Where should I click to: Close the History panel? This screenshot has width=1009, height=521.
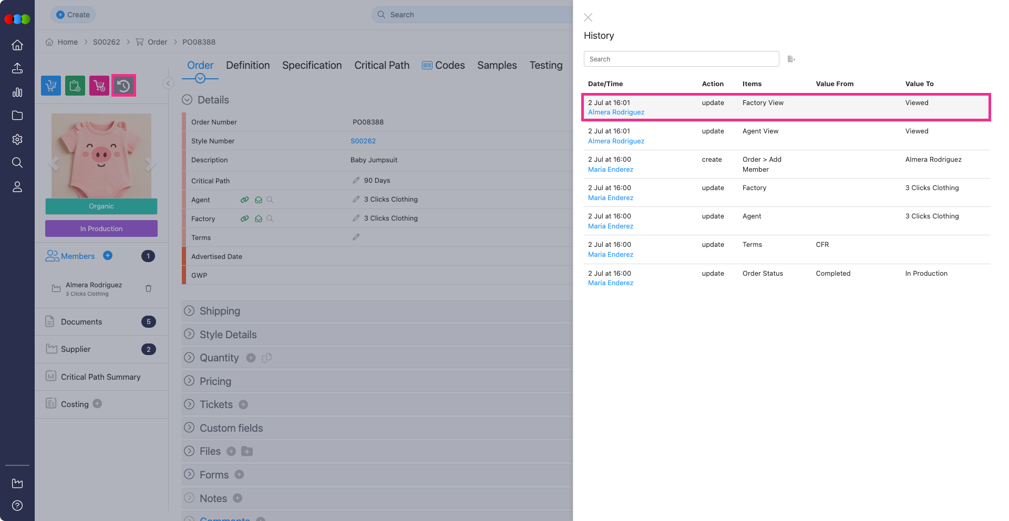(x=588, y=18)
